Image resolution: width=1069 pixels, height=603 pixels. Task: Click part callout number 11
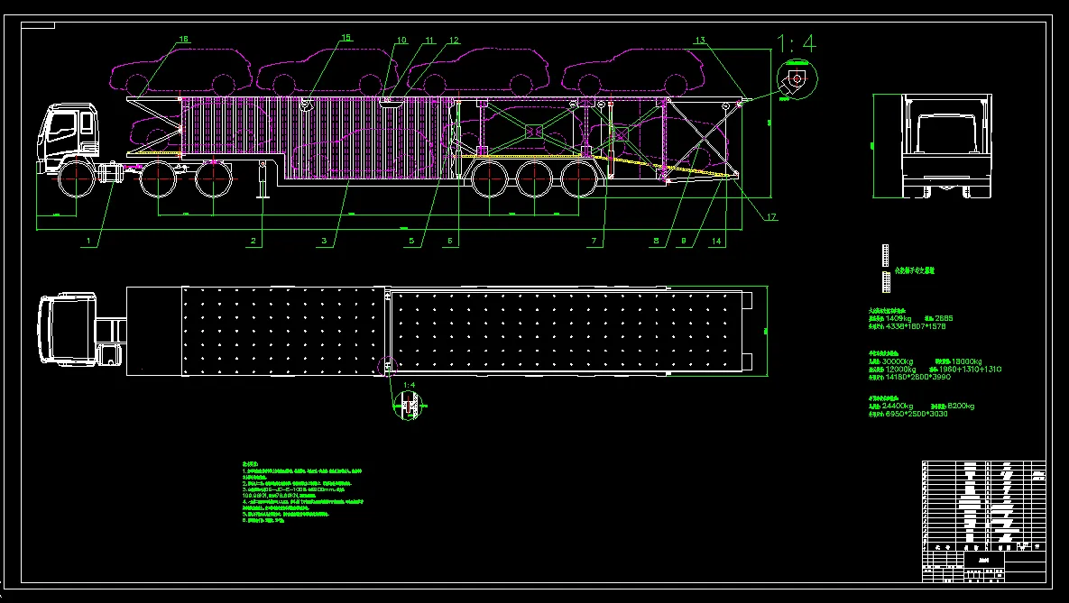click(429, 41)
